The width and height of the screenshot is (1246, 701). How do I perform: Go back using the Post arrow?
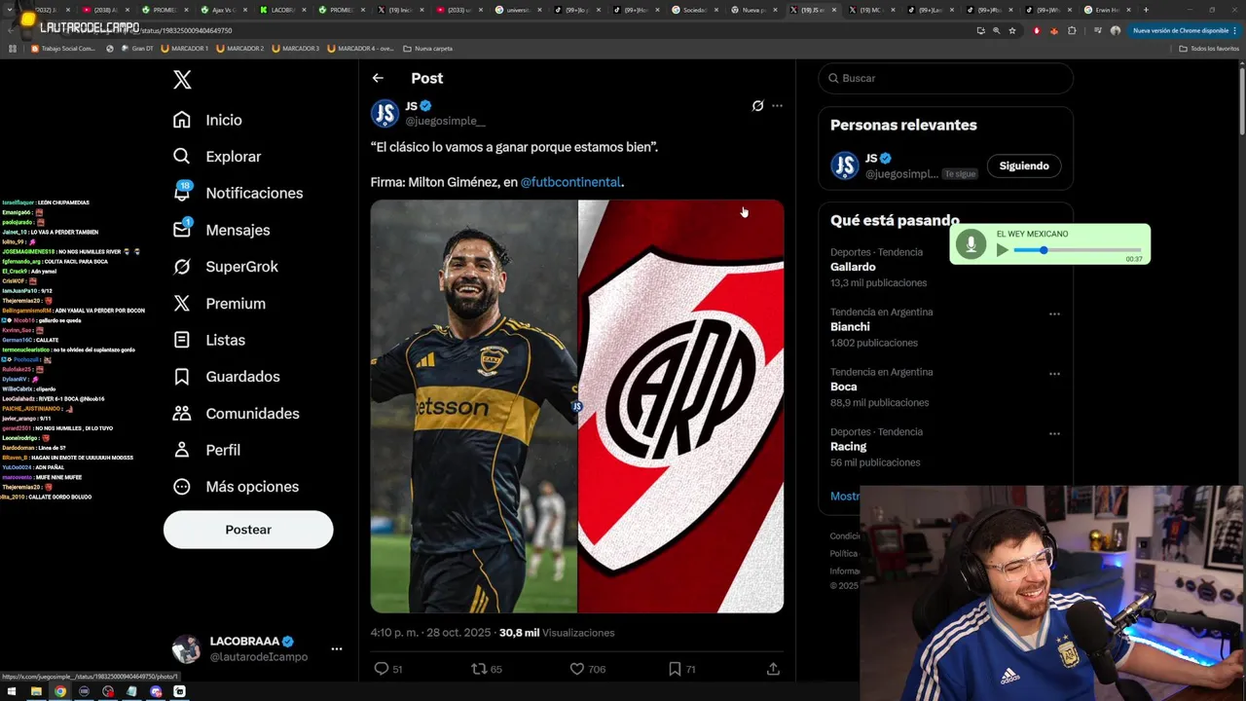pyautogui.click(x=378, y=78)
